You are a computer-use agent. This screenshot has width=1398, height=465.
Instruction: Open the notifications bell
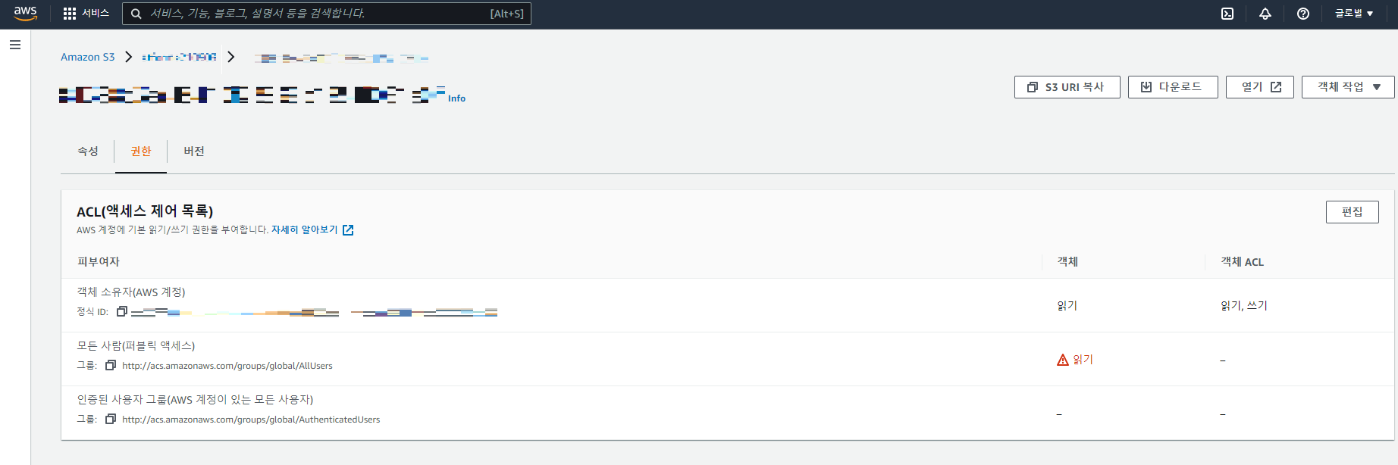click(x=1265, y=13)
